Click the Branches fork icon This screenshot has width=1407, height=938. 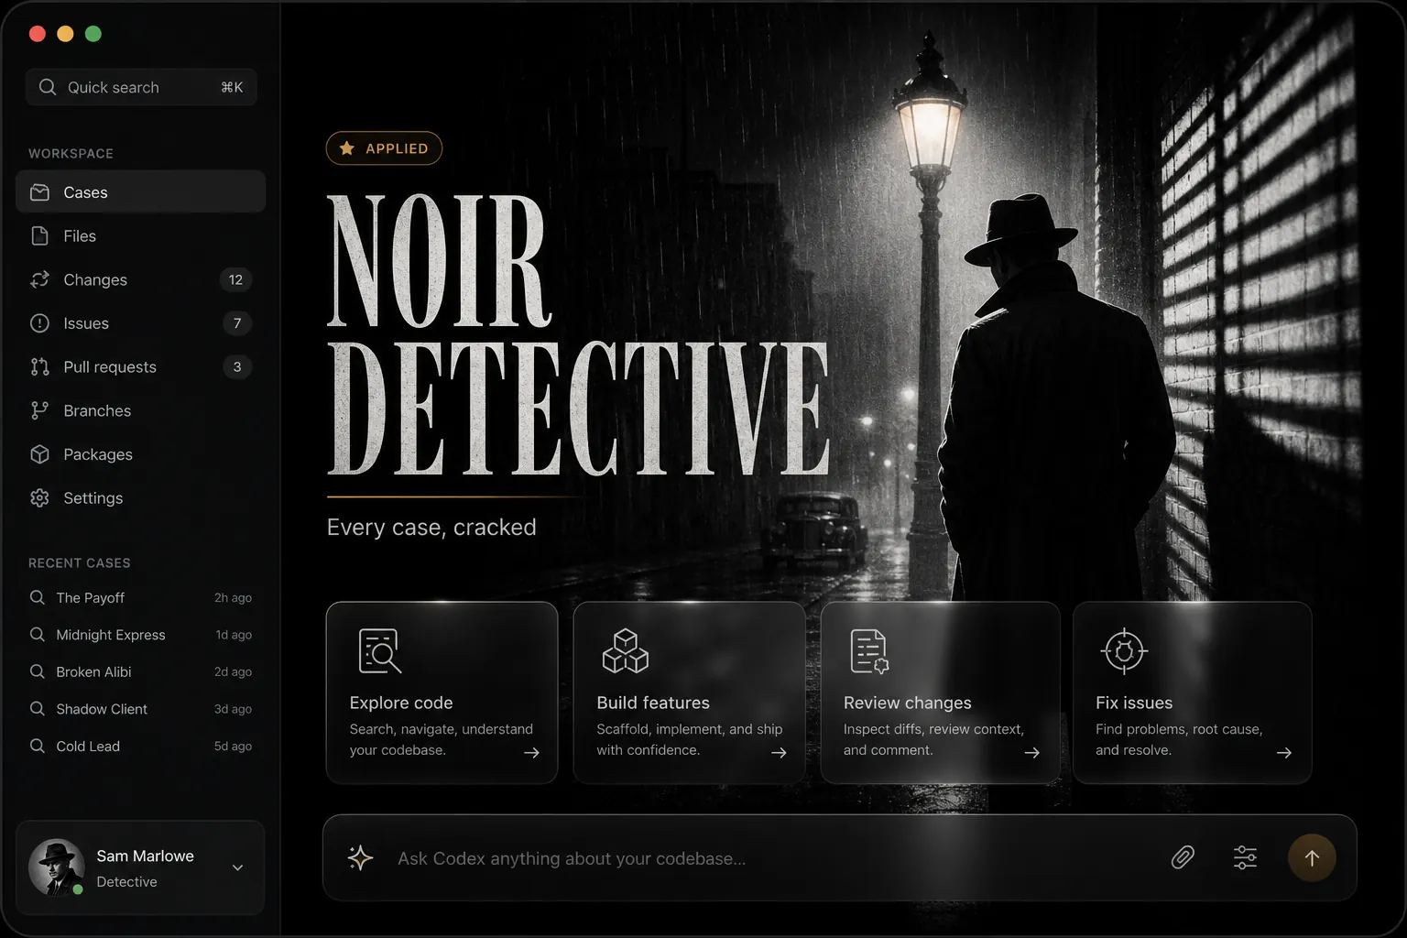point(39,411)
